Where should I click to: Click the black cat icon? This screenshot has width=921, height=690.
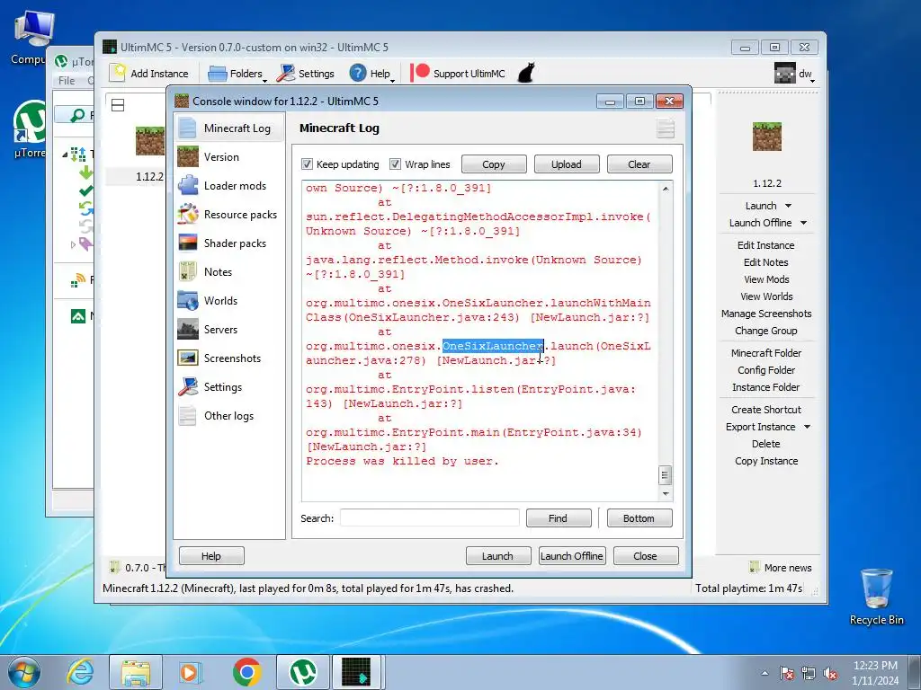pos(527,73)
